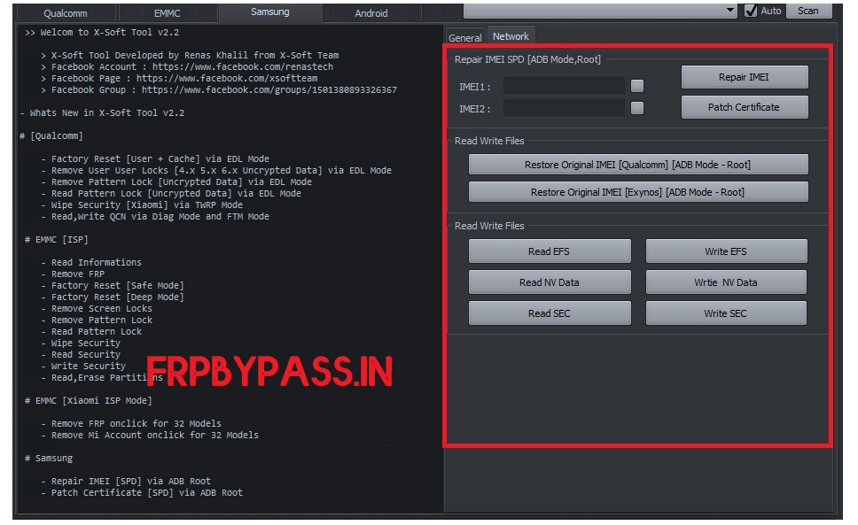858x525 pixels.
Task: Click 'Read,Write QCN via Diag Mode' line
Action: (x=155, y=216)
